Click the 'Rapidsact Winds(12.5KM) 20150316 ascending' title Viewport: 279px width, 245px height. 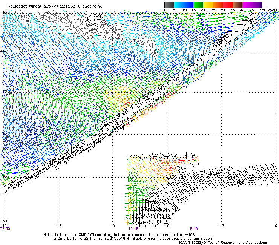tap(55, 6)
